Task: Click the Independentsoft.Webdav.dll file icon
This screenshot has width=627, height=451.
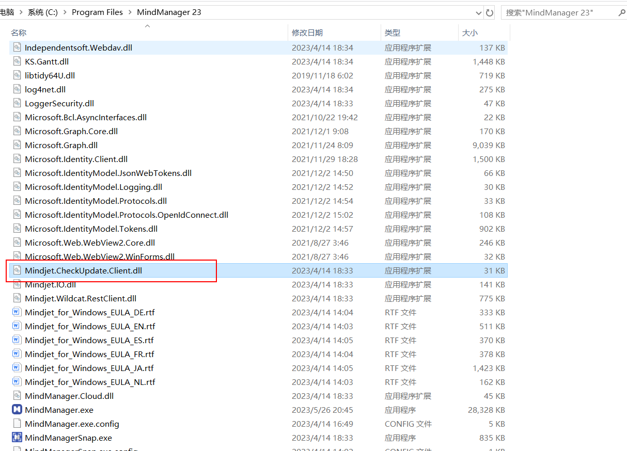Action: tap(17, 47)
